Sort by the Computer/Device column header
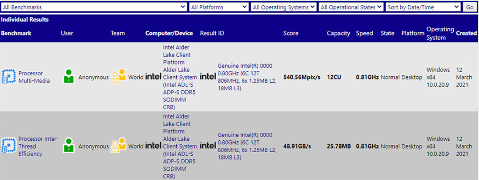 click(169, 33)
